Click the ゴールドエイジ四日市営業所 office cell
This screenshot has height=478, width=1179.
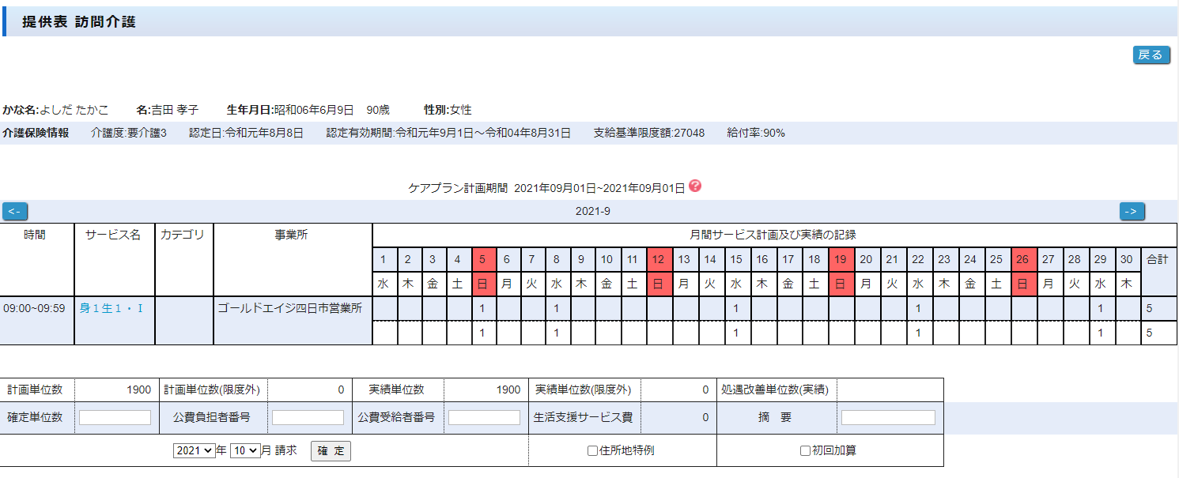tap(289, 308)
